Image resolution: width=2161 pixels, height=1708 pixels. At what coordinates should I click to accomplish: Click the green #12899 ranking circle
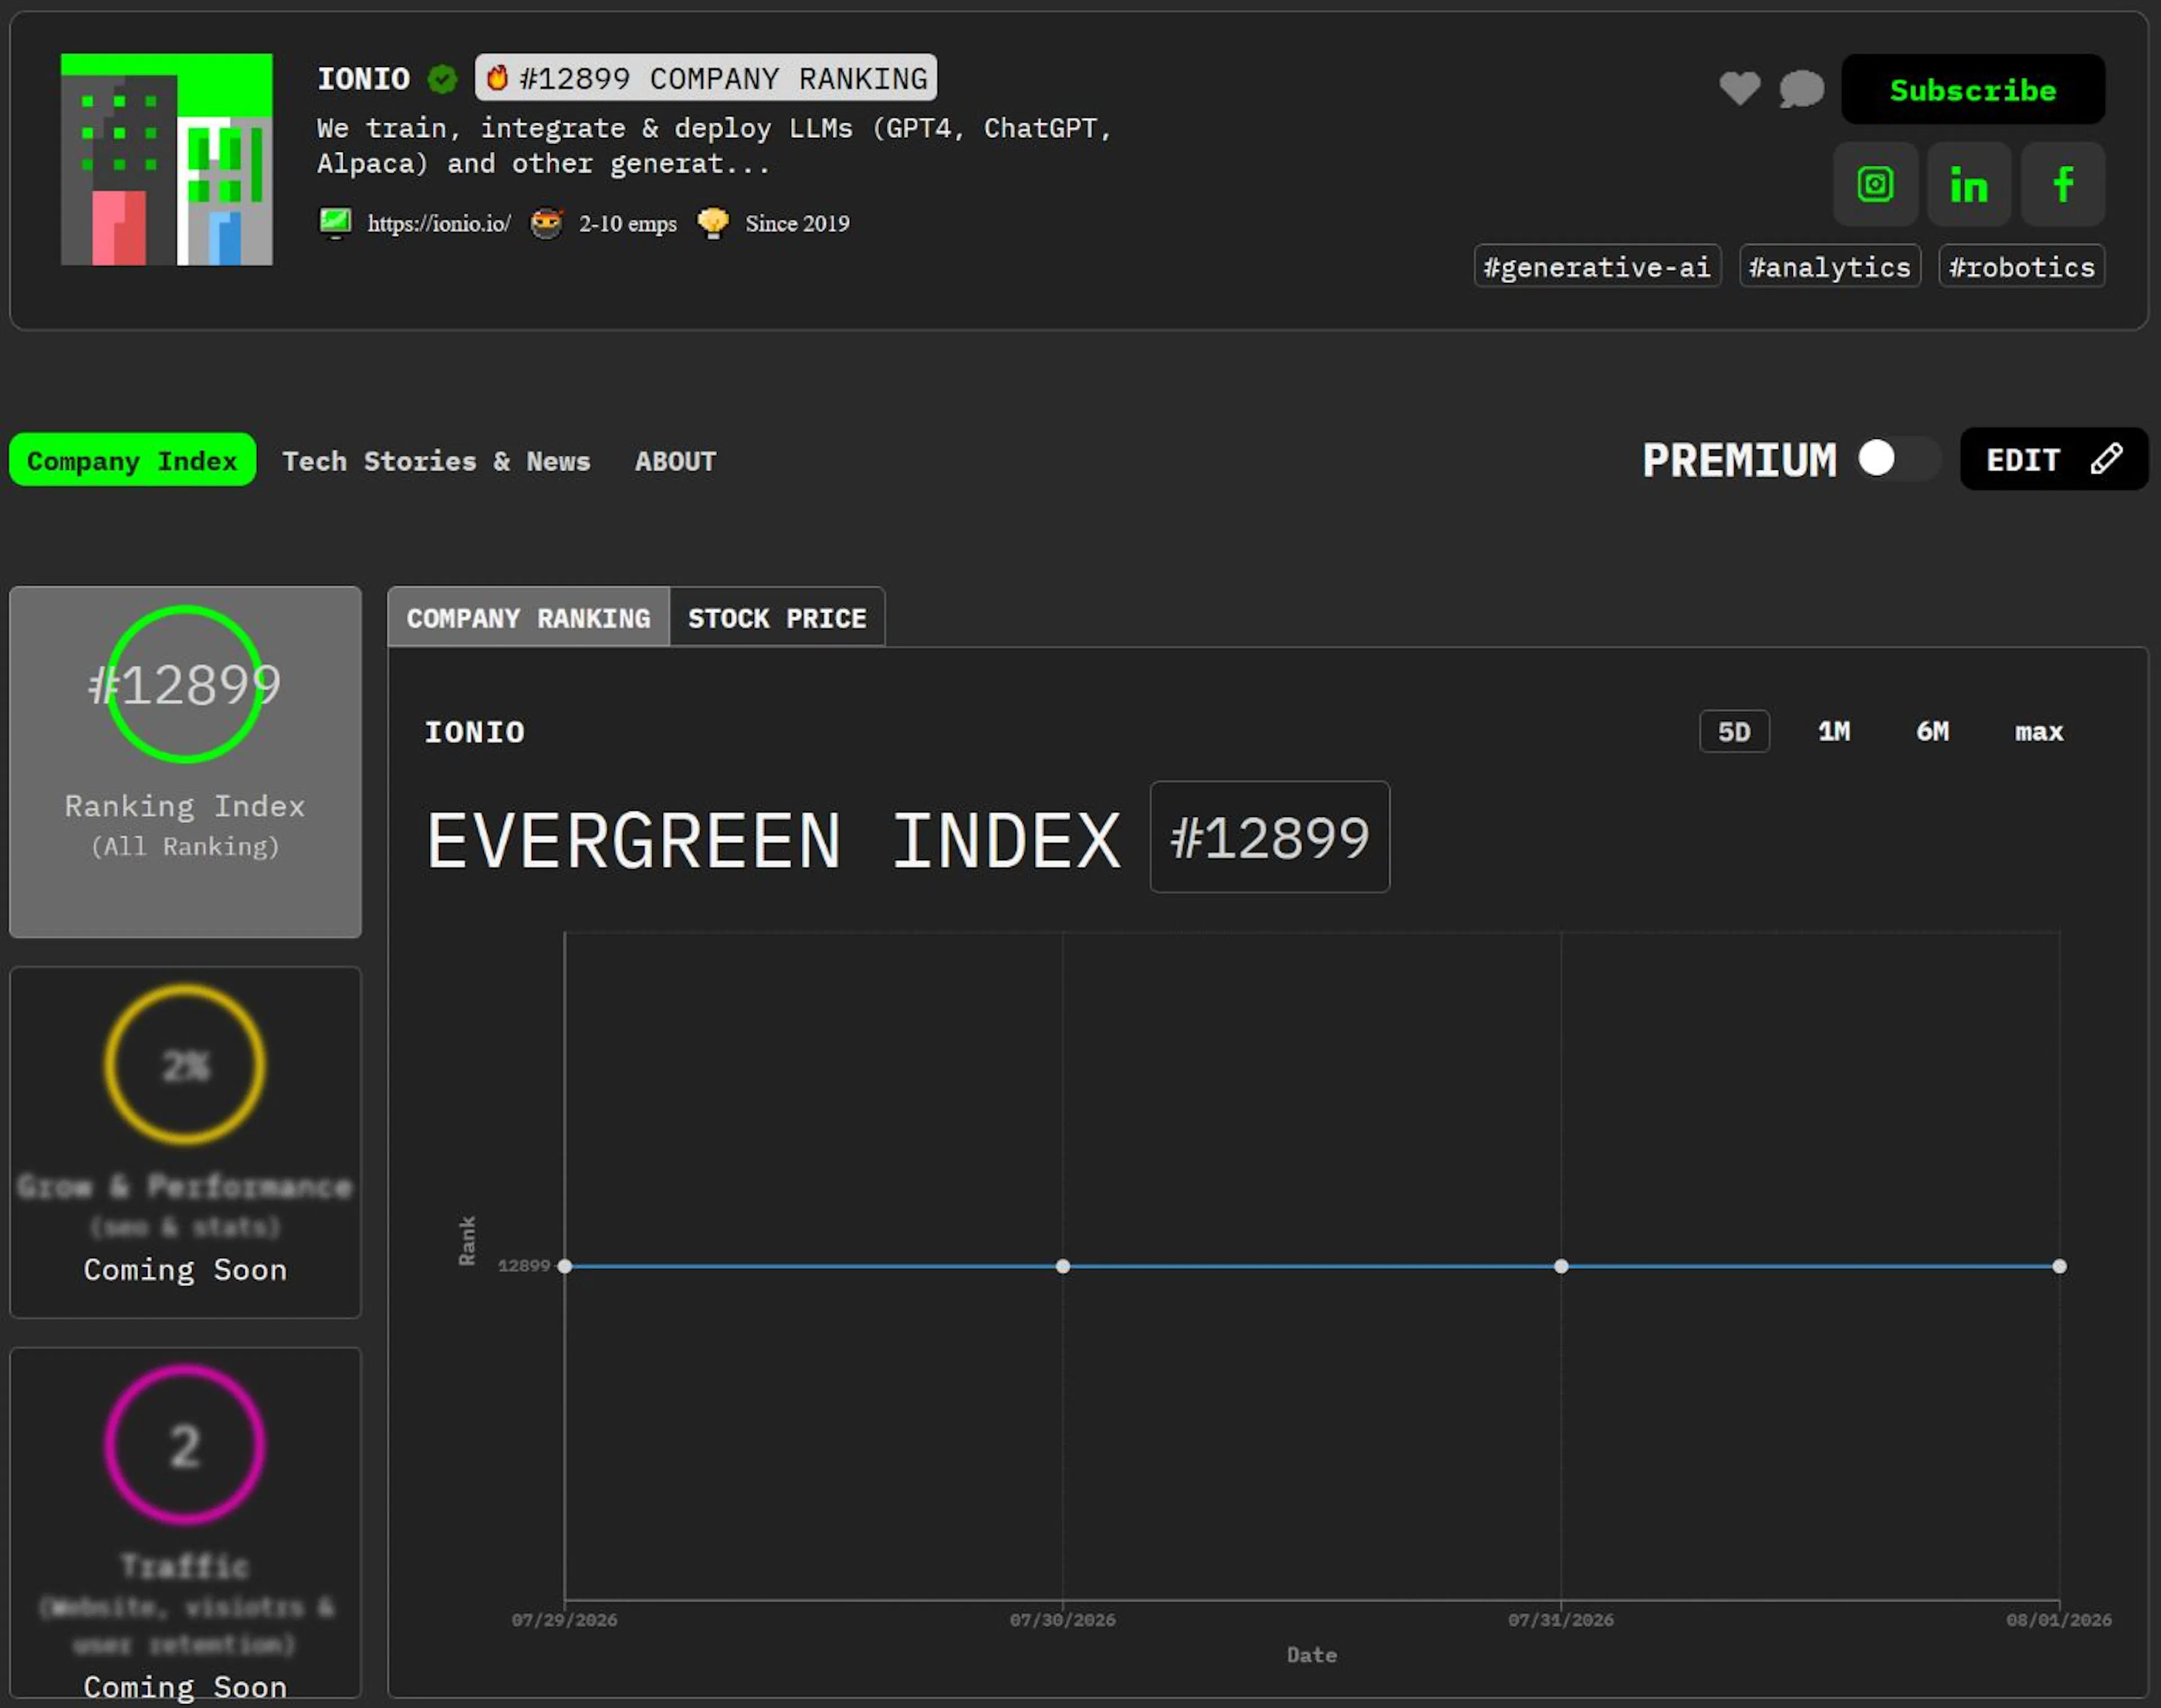click(x=185, y=684)
